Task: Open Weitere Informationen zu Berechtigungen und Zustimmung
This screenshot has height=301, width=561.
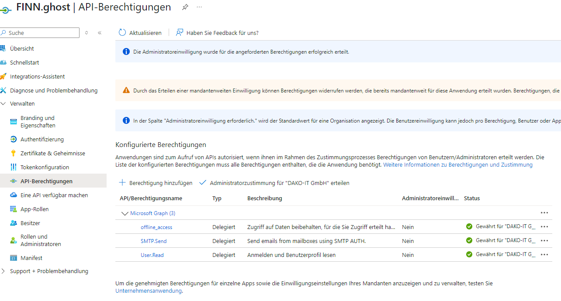Action: (x=458, y=165)
